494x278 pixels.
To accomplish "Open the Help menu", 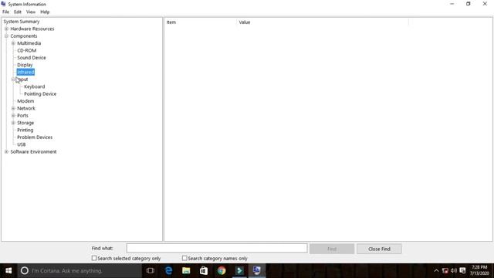I will tap(45, 12).
